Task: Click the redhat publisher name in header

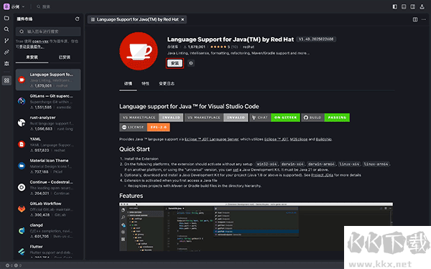Action: (x=249, y=47)
